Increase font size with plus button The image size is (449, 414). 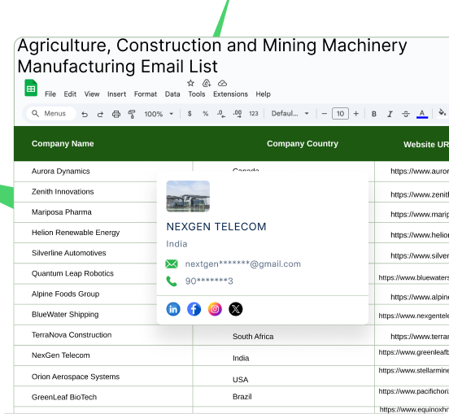click(x=356, y=114)
